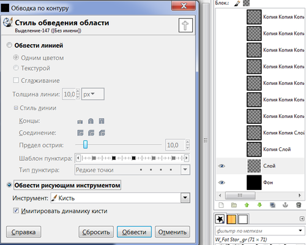Click the new layer group folder icon
The image size is (306, 245).
click(234, 205)
